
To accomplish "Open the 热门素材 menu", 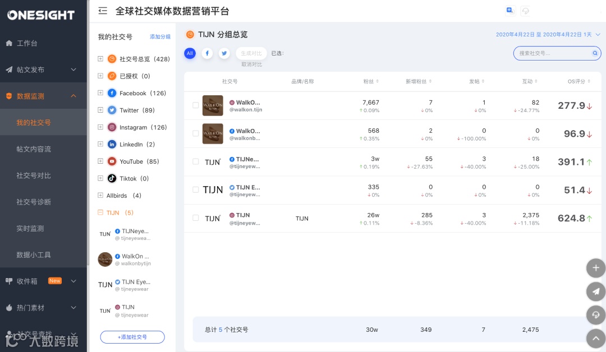I will coord(43,308).
